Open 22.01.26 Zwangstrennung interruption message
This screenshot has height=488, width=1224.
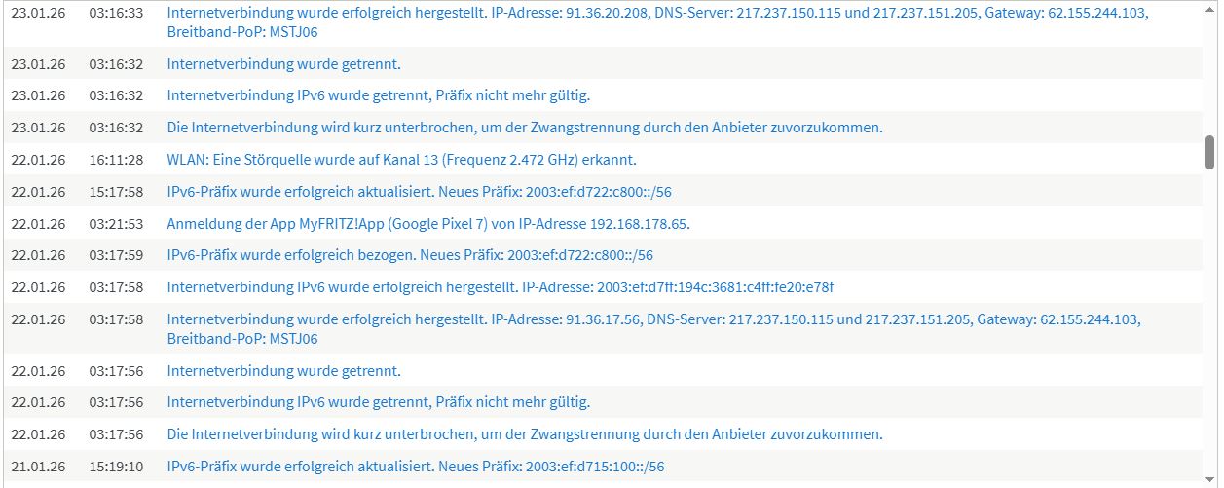525,434
